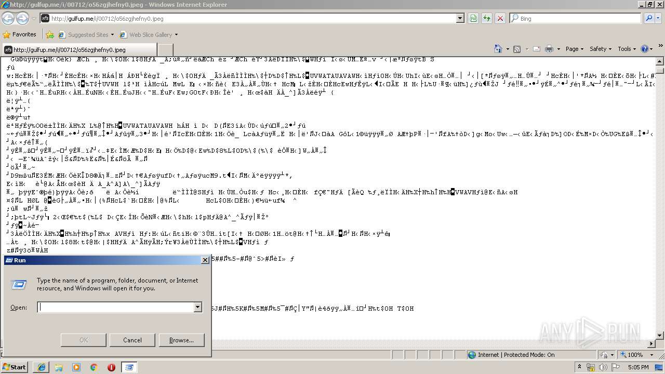Open the Tools menu

pos(627,49)
